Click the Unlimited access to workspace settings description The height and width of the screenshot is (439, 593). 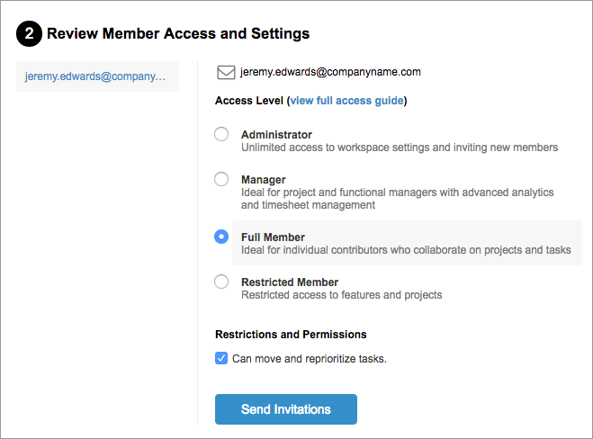400,147
